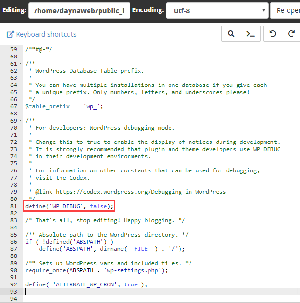Screen dimensions: 300x303
Task: Collapse the comment block at line 61
Action: coord(20,64)
